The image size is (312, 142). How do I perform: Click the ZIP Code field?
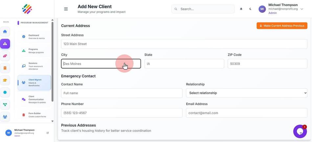click(x=267, y=64)
